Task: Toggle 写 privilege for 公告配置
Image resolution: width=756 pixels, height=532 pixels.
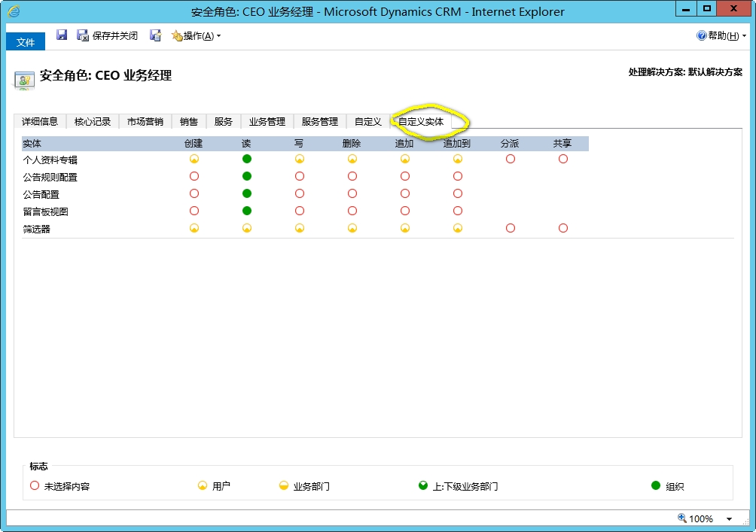Action: [300, 193]
